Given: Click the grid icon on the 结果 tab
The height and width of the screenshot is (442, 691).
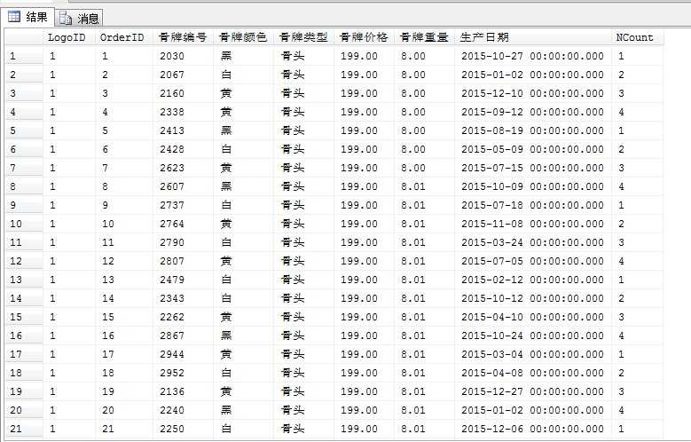Looking at the screenshot, I should pyautogui.click(x=14, y=17).
